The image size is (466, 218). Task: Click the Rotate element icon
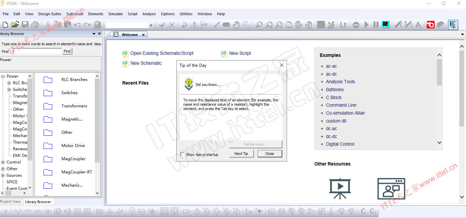[184, 25]
